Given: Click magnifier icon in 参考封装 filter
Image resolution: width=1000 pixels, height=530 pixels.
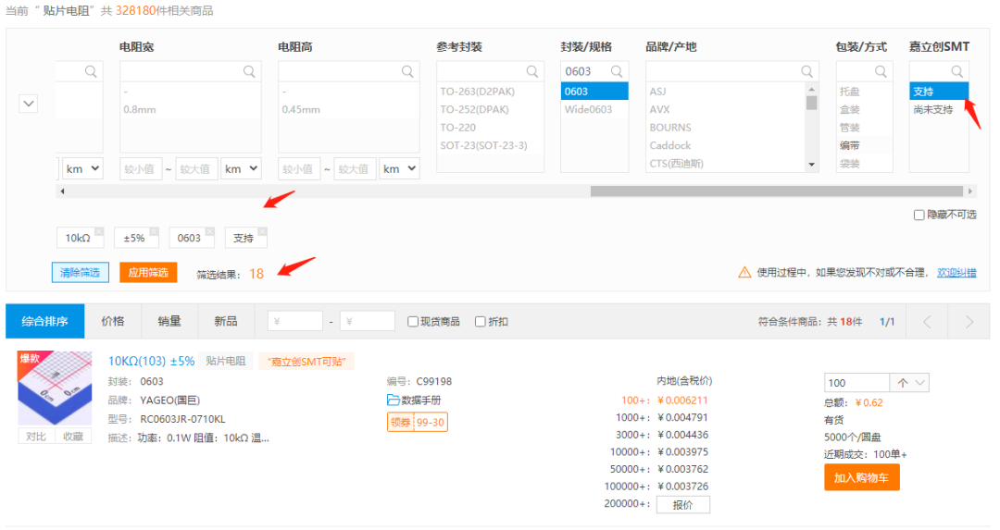Looking at the screenshot, I should (x=531, y=71).
